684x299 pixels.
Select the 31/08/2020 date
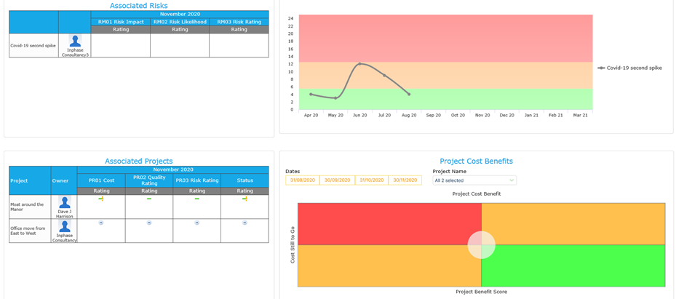pyautogui.click(x=302, y=180)
